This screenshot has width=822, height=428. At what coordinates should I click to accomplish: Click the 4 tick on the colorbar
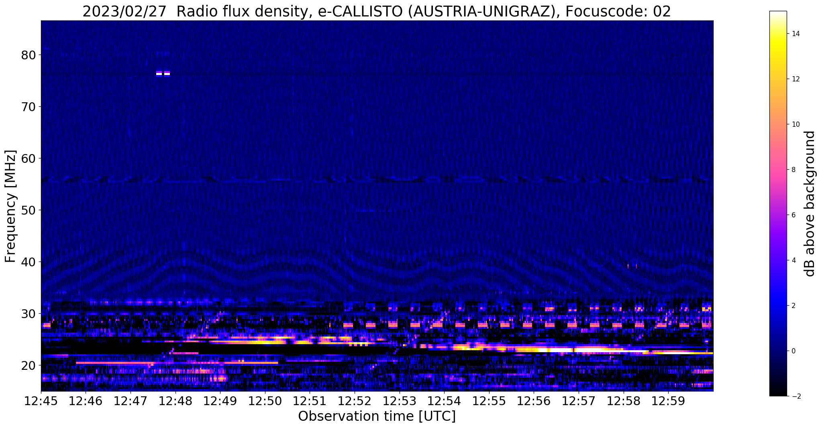(x=793, y=260)
